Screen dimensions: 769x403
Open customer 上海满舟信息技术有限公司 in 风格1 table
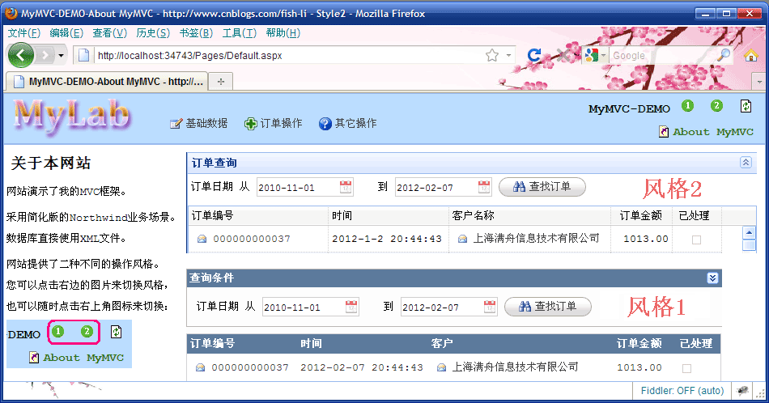pyautogui.click(x=515, y=367)
